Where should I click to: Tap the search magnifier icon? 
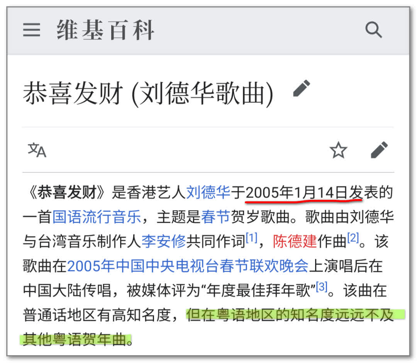pos(373,30)
